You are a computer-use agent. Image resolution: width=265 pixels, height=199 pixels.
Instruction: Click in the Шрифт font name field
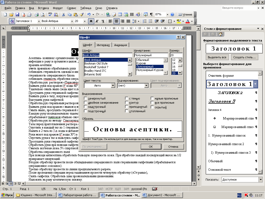[x=107, y=55]
